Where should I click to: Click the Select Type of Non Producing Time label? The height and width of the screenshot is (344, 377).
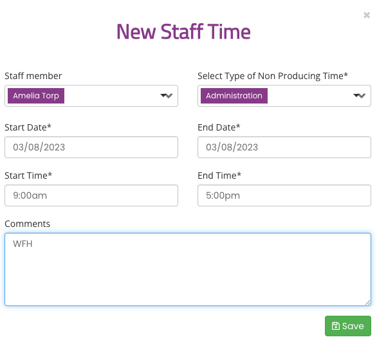click(273, 76)
